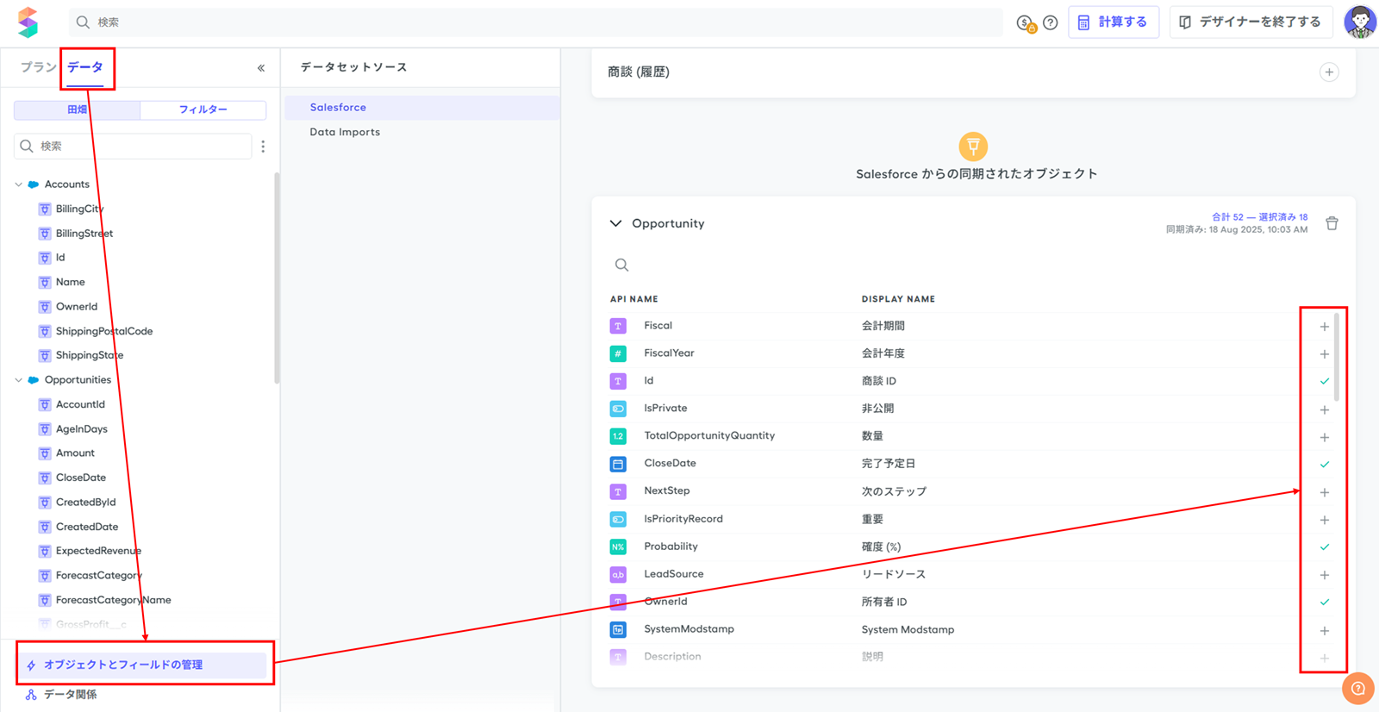The height and width of the screenshot is (712, 1379).
Task: Click the number type icon beside FiscalYear
Action: pos(618,353)
